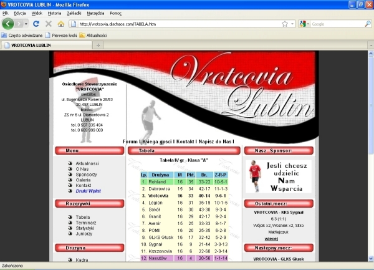374x270 pixels.
Task: Open the address bar history dropdown
Action: (x=292, y=24)
